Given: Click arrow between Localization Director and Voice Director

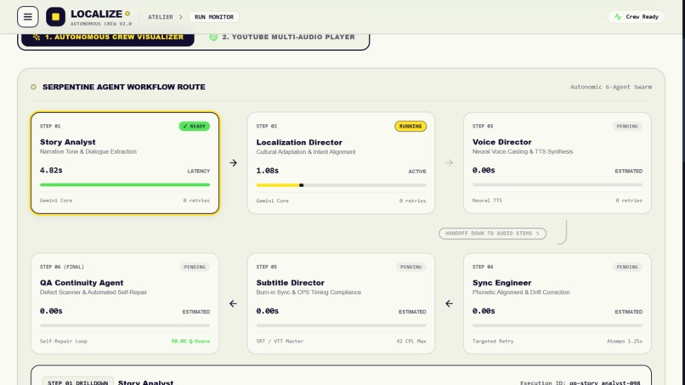Looking at the screenshot, I should (450, 163).
